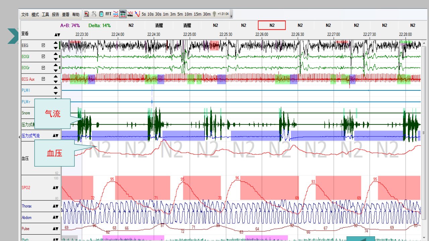Set time scale to 3m

[x=173, y=14]
